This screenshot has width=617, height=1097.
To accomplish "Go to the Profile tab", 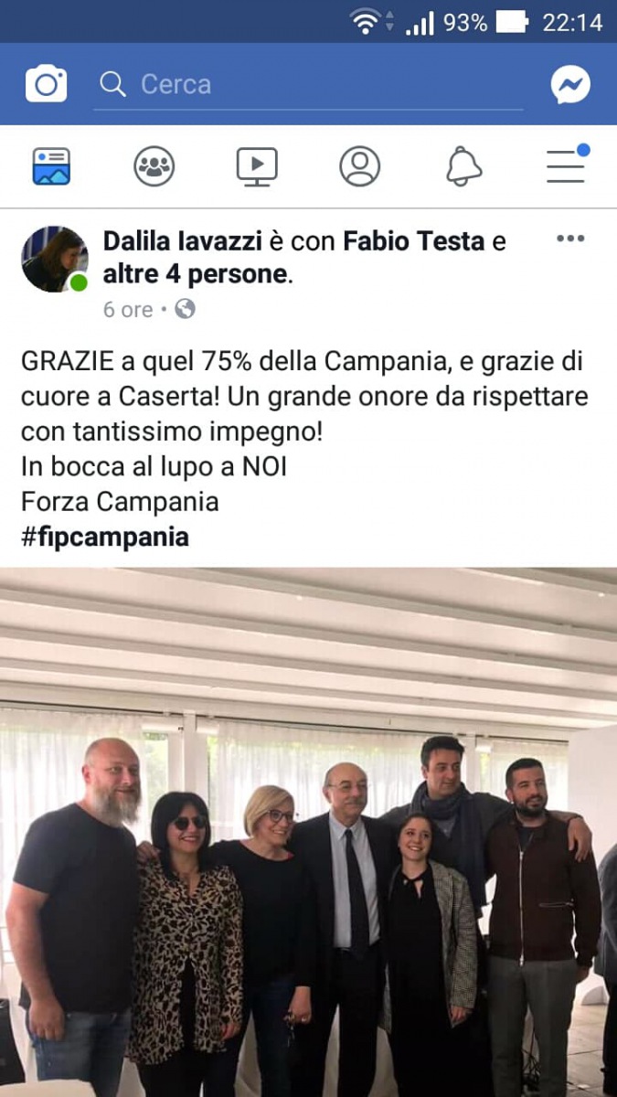I will pos(359,166).
